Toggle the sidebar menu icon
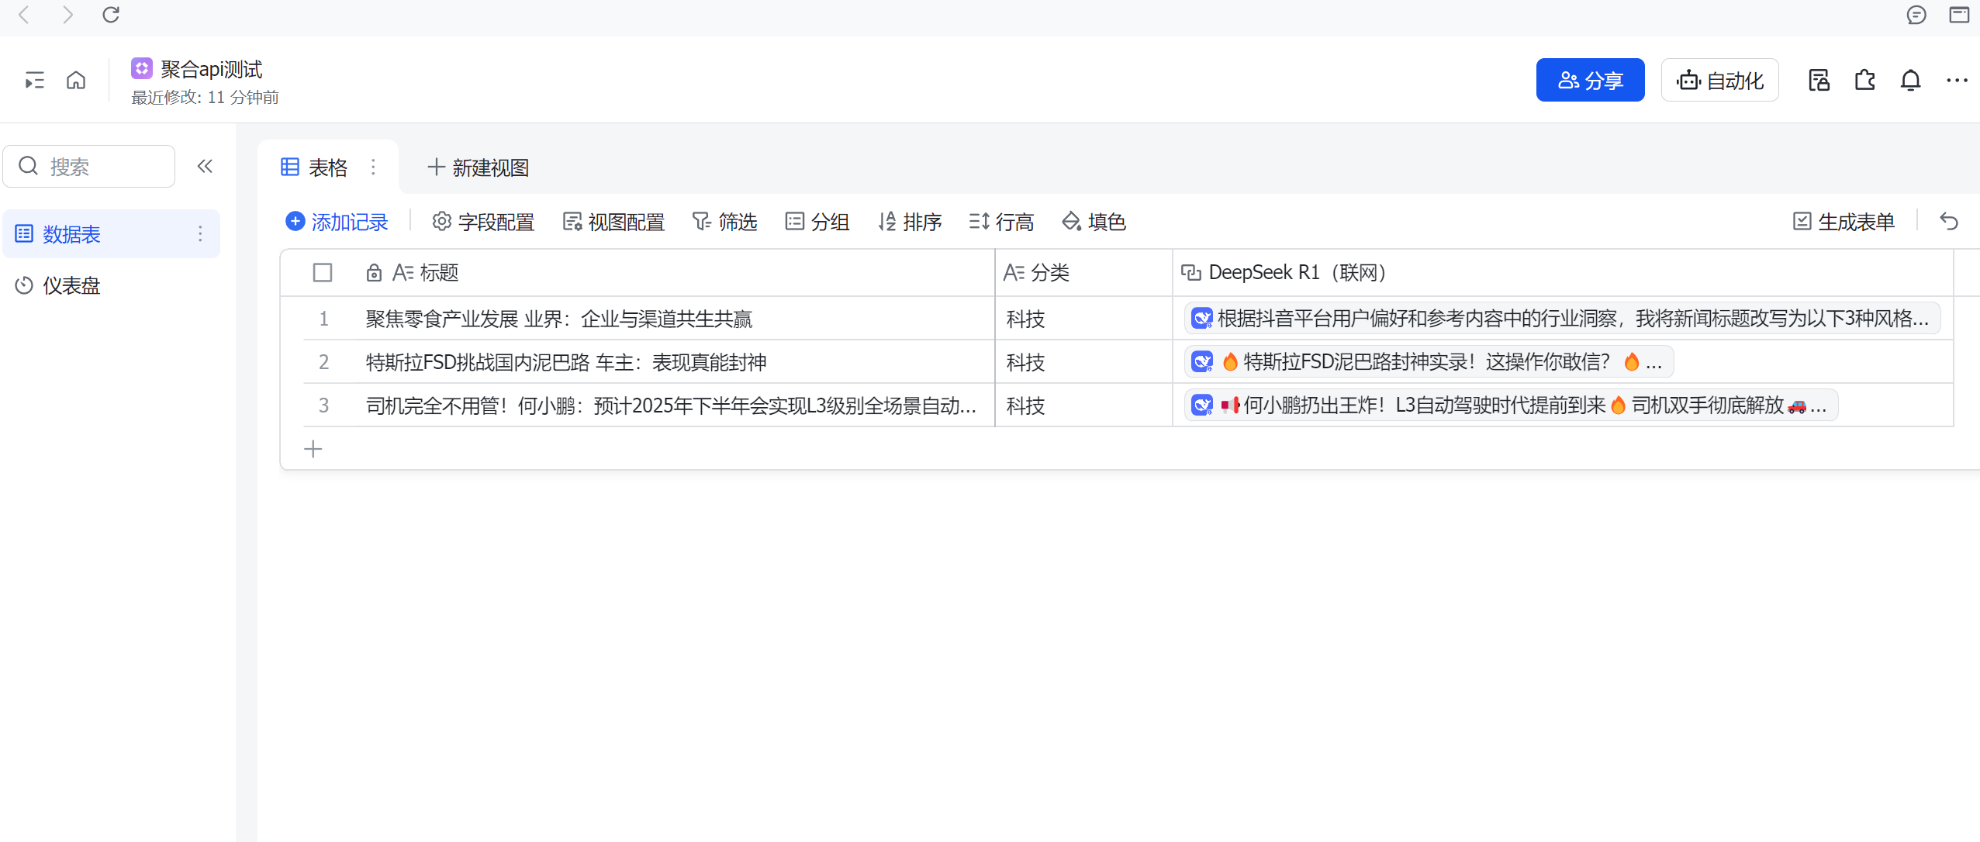The image size is (1980, 842). [x=34, y=80]
